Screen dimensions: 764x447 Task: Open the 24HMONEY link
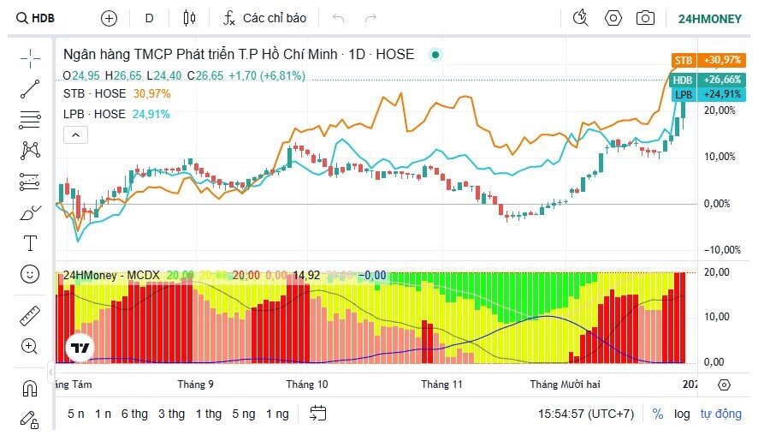(710, 19)
